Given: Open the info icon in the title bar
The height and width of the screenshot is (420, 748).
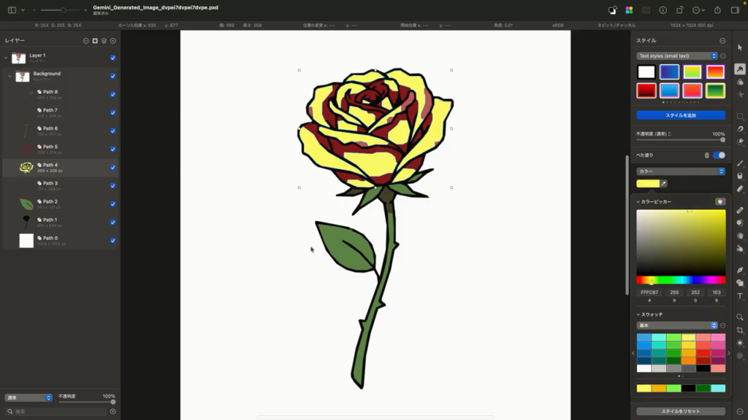Looking at the screenshot, I should [x=663, y=10].
